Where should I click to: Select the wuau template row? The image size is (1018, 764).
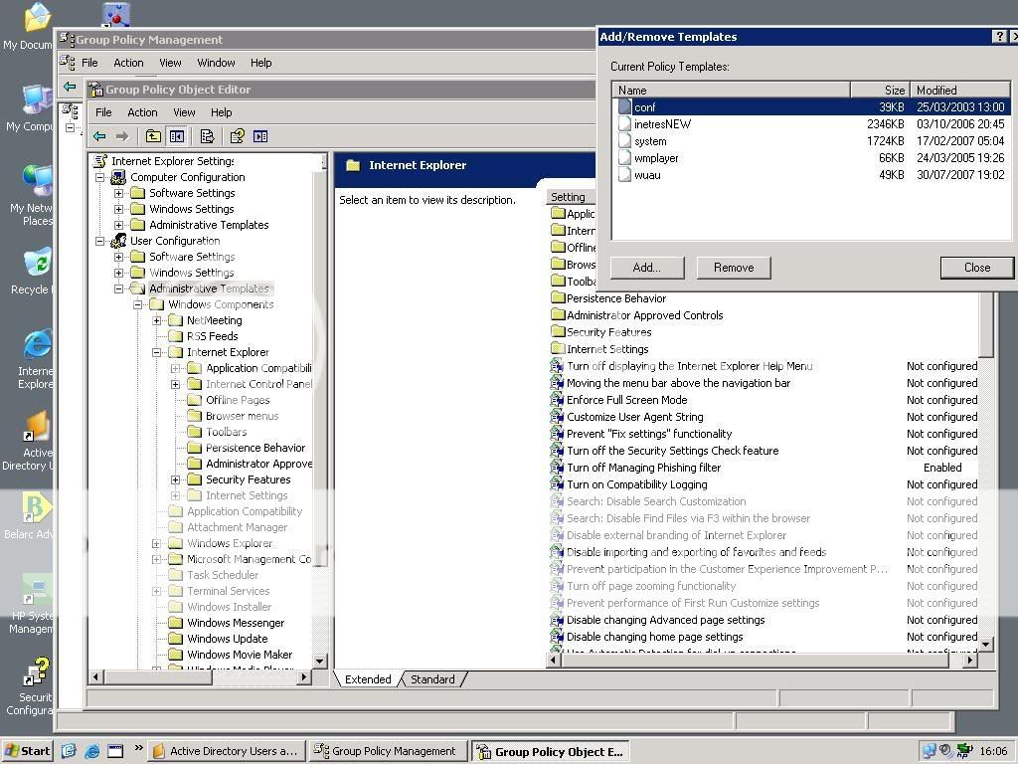click(x=811, y=175)
